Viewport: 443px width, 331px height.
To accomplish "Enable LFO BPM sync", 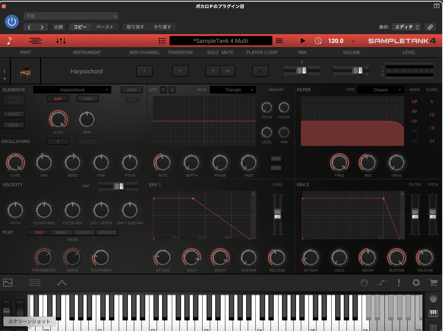I will coord(276,159).
